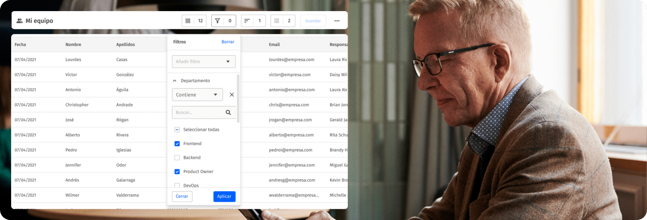Click the Borrar link

[227, 42]
